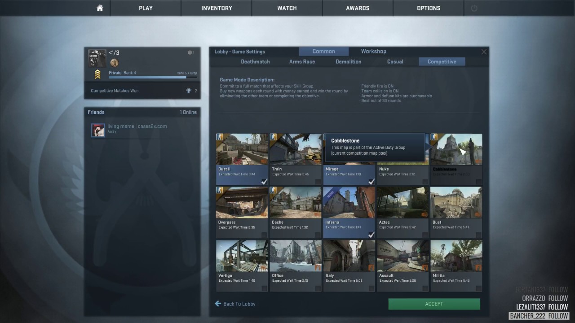Choose the Deathmatch game mode

pyautogui.click(x=255, y=62)
